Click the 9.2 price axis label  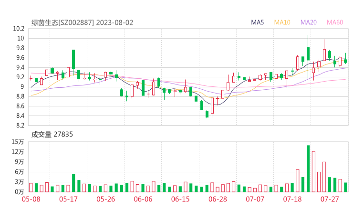click(20, 77)
